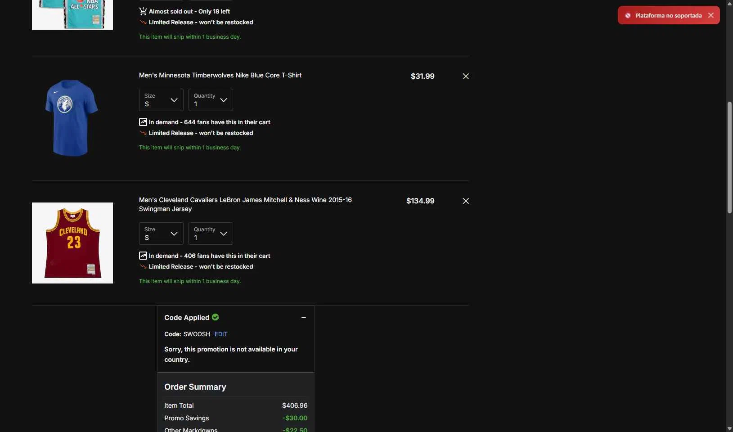Screen dimensions: 733x432
Task: Open Quantity dropdown for Cavaliers Swingman Jersey
Action: (211, 234)
